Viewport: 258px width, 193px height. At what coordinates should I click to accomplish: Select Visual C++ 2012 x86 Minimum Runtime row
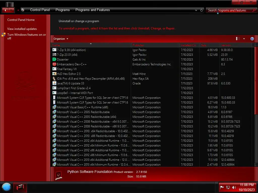coord(152,155)
